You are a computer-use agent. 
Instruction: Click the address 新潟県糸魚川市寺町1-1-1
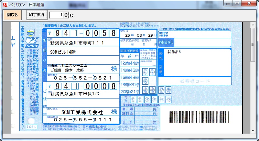pos(77,43)
